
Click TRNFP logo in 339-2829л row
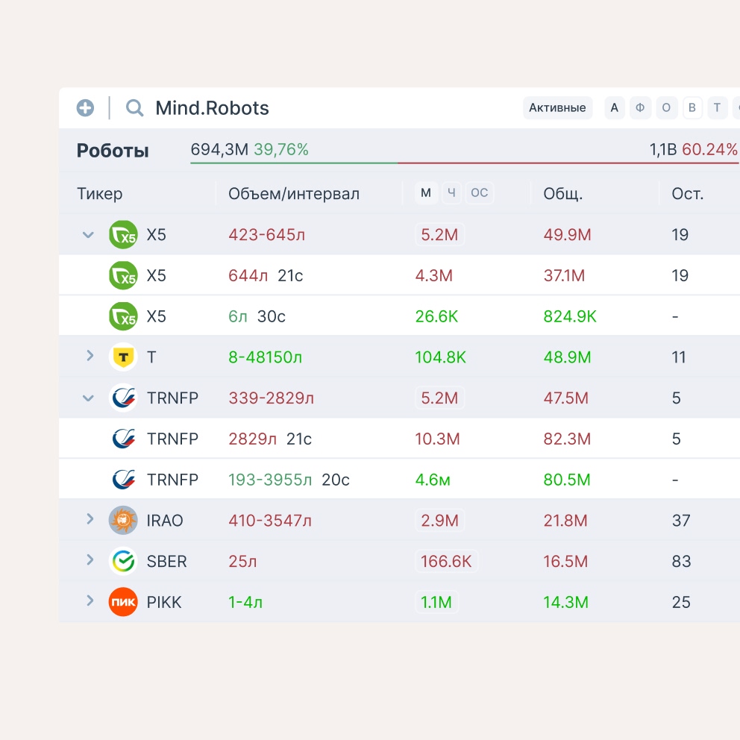(x=123, y=398)
